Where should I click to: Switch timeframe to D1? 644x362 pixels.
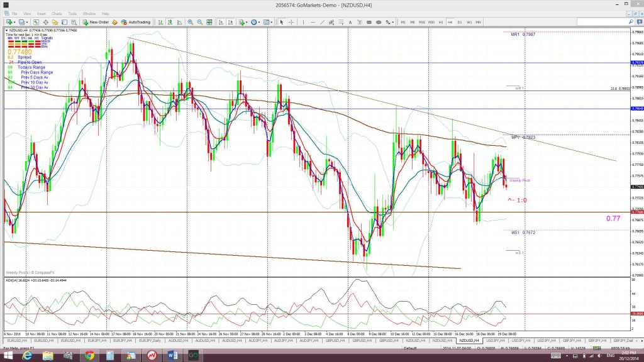click(460, 22)
